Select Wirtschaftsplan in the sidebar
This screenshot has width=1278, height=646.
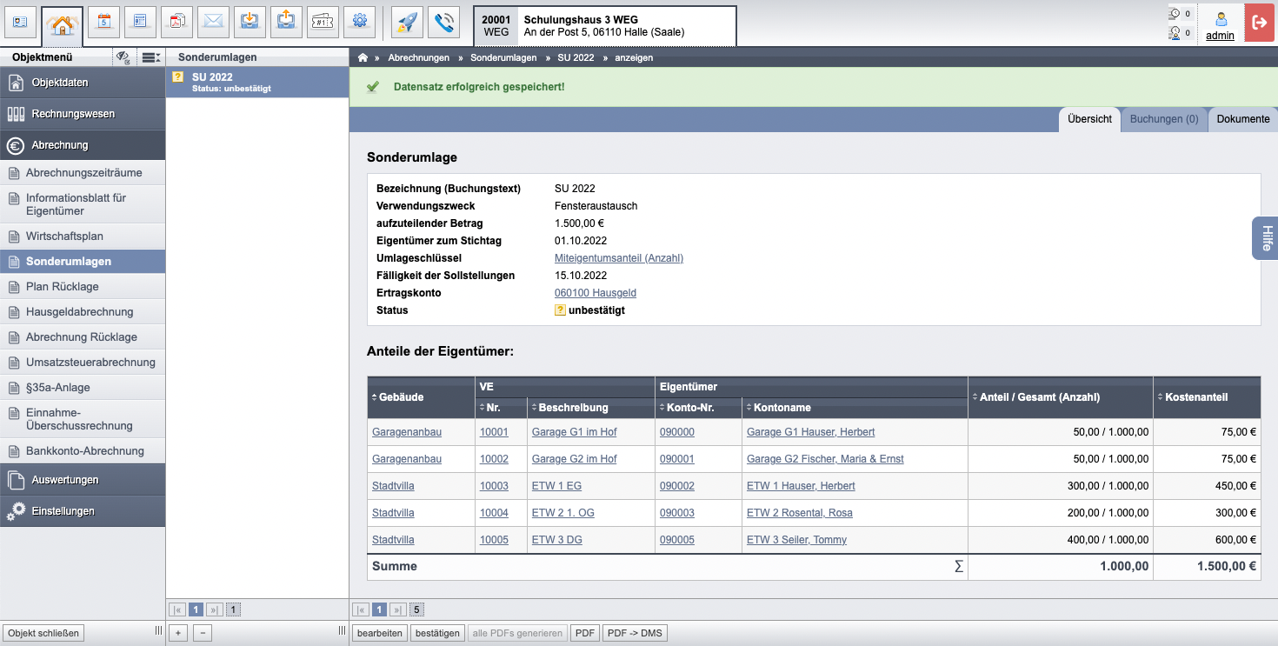click(x=83, y=236)
